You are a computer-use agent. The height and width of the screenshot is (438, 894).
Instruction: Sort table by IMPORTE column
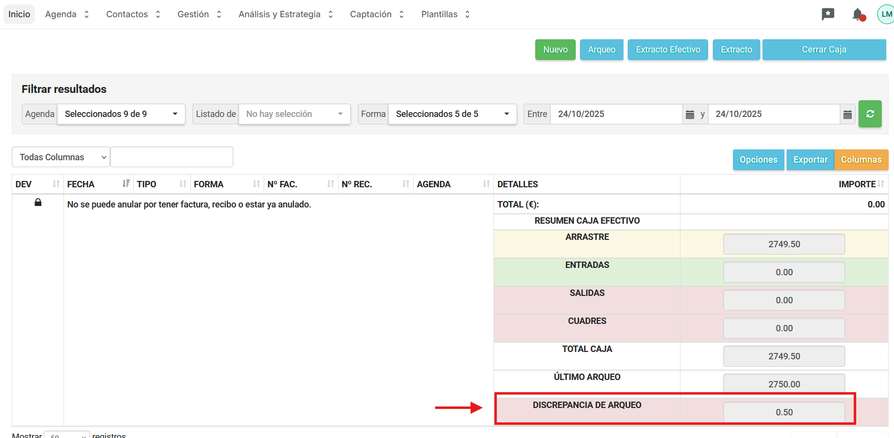pos(880,184)
